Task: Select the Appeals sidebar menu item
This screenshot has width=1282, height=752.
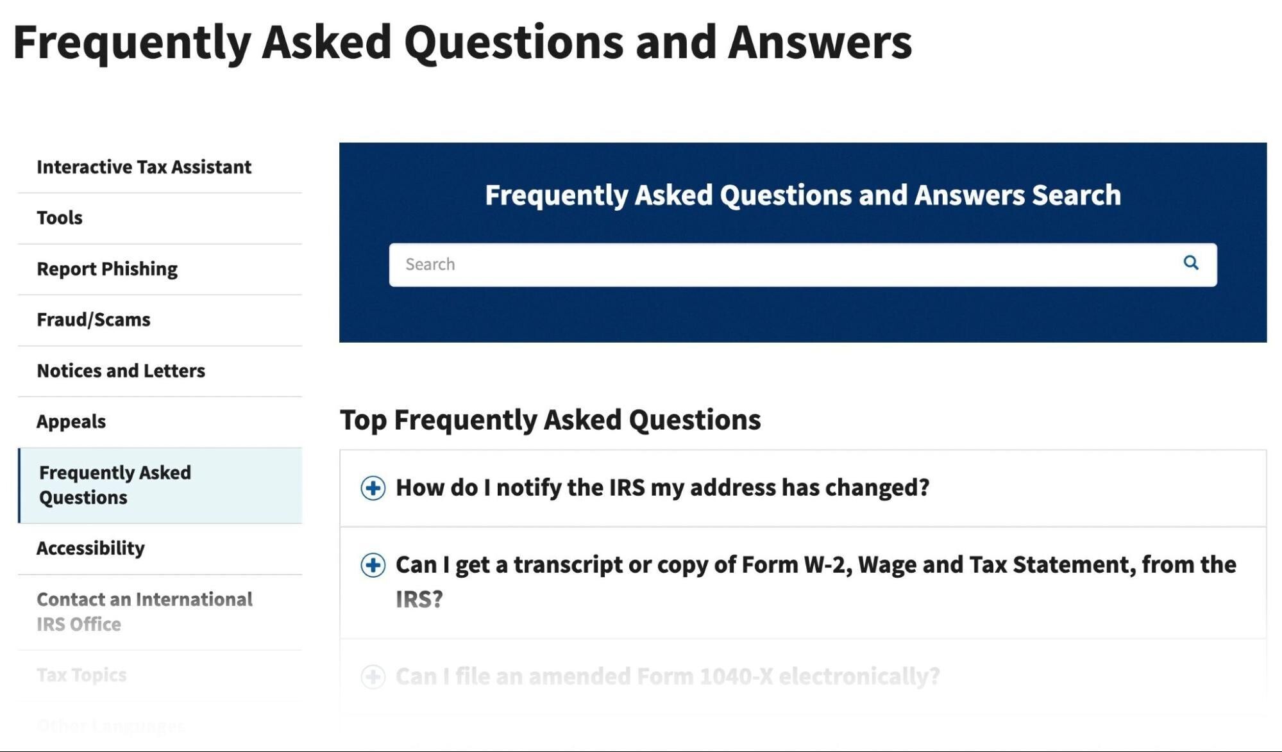Action: point(72,418)
